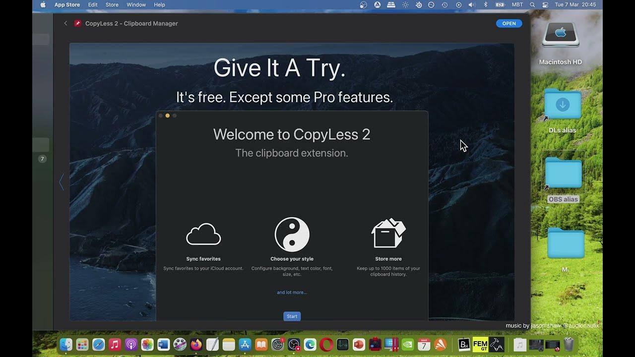This screenshot has width=635, height=357.
Task: Click the MBT input menu item
Action: point(517,4)
